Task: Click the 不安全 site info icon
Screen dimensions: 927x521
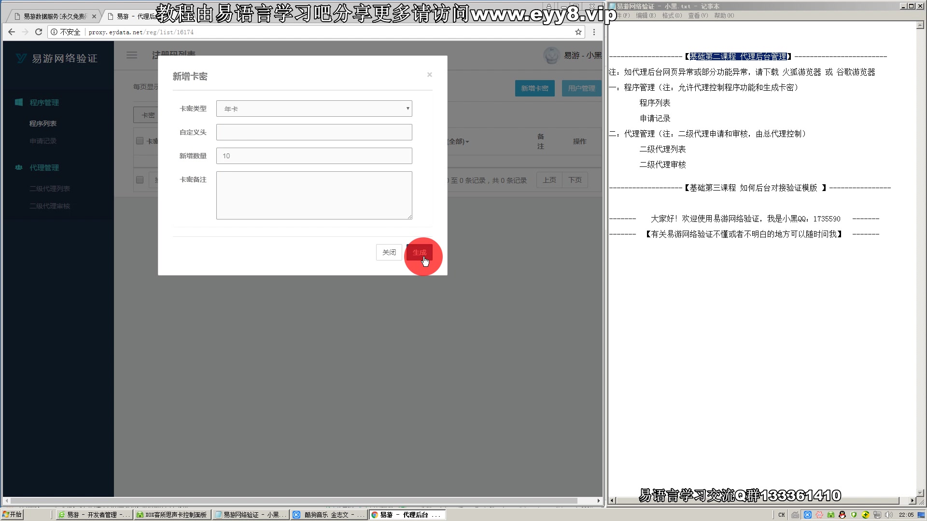Action: coord(54,32)
